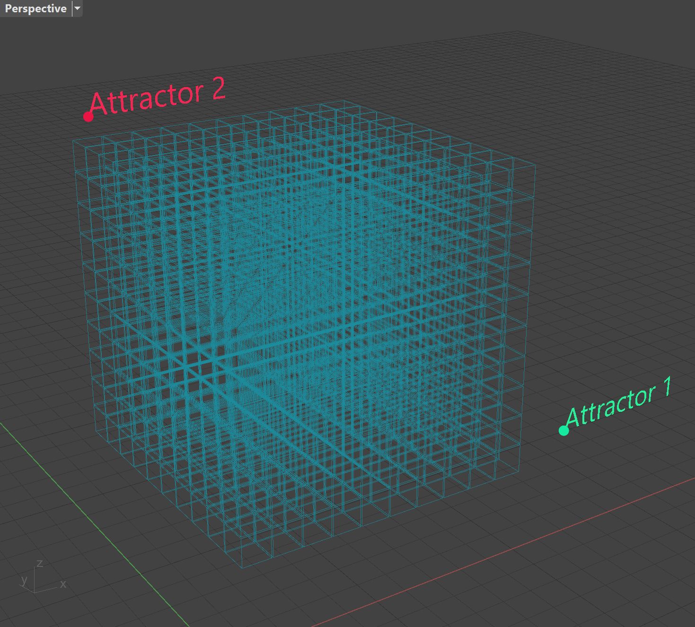Click the world axes icon

[x=44, y=576]
